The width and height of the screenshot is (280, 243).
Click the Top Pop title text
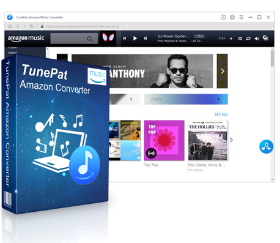point(151,165)
